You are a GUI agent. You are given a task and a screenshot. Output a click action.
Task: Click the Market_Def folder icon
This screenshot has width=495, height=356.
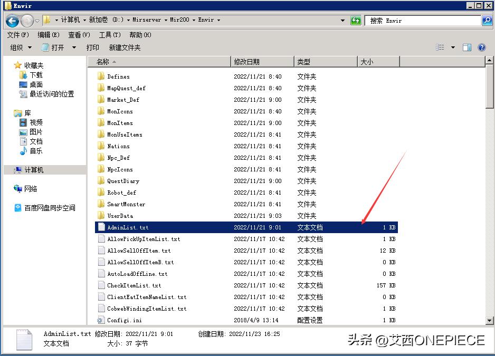(x=101, y=100)
